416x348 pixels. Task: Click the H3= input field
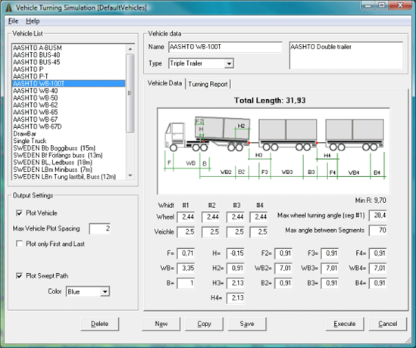click(x=236, y=283)
